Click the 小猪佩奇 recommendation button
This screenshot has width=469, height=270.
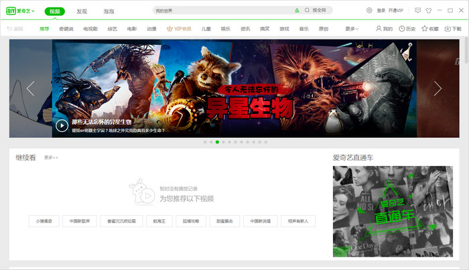44,221
